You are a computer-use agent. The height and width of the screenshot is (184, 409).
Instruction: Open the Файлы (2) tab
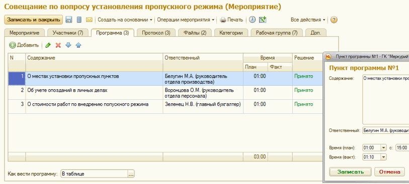pos(195,33)
